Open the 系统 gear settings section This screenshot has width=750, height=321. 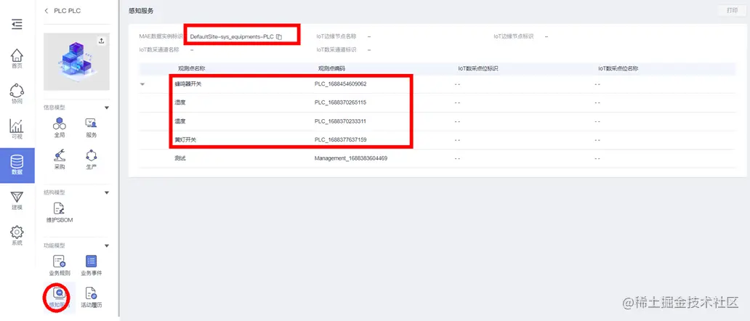coord(17,236)
